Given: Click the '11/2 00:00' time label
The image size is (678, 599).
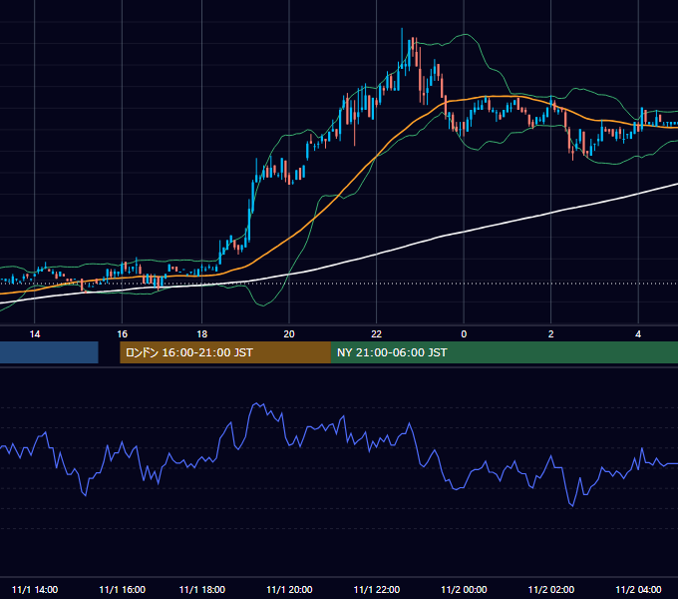Looking at the screenshot, I should (464, 590).
